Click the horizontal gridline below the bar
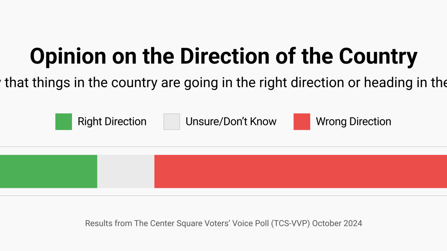The height and width of the screenshot is (251, 447). pyautogui.click(x=223, y=196)
